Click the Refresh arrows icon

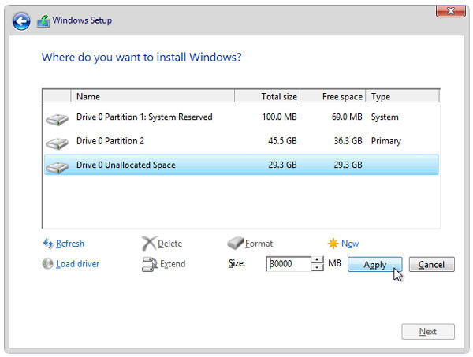click(x=48, y=243)
